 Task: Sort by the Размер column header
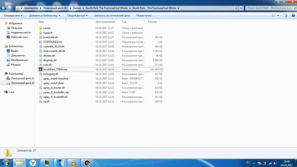pos(152,22)
